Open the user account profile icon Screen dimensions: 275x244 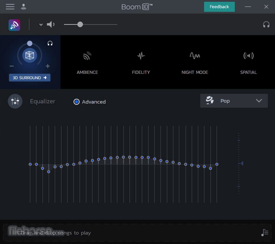coord(24,7)
